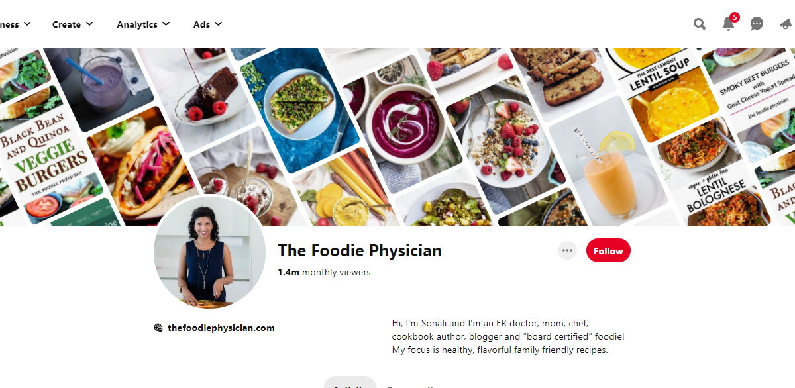Open the messages speech bubble icon
Image resolution: width=795 pixels, height=388 pixels.
[x=757, y=24]
